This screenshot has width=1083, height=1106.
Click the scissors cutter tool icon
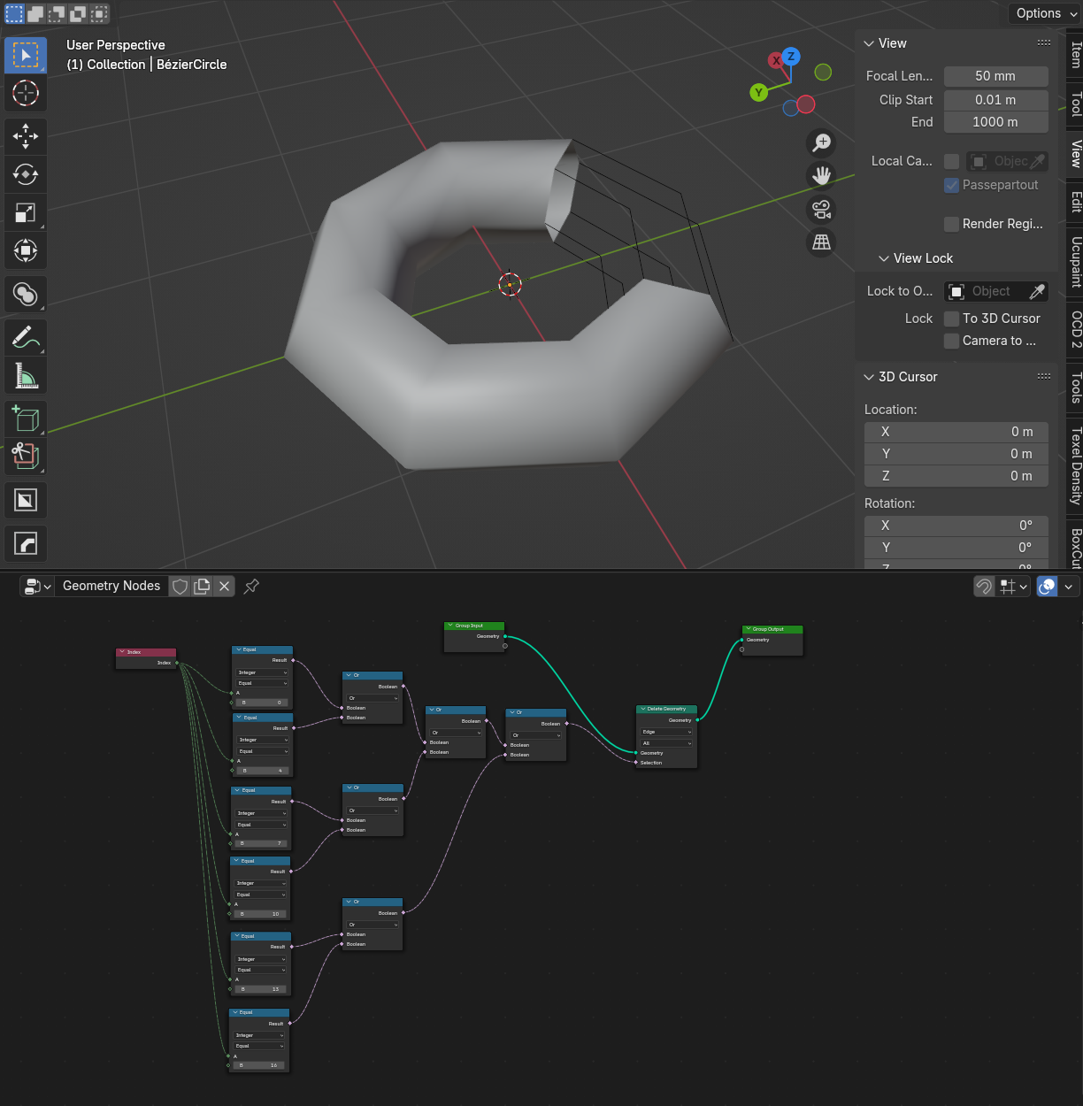click(26, 457)
